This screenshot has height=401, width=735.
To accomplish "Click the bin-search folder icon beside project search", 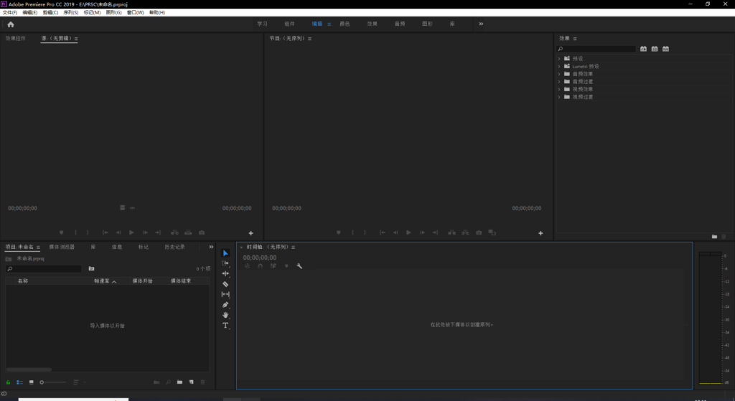I will click(91, 269).
